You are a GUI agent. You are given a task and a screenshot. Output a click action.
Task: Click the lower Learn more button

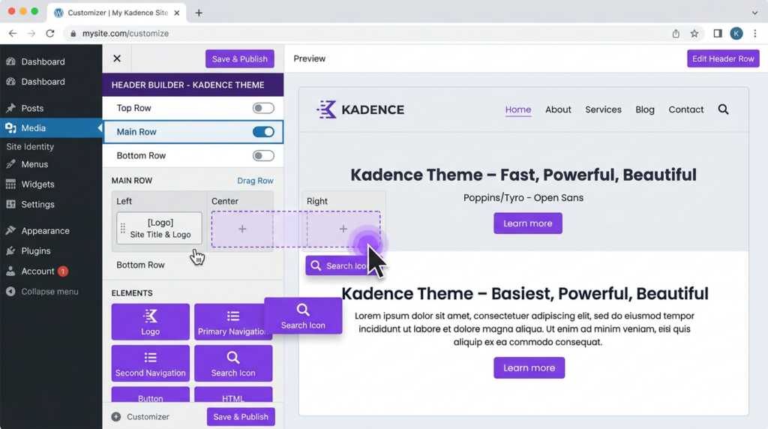point(529,367)
